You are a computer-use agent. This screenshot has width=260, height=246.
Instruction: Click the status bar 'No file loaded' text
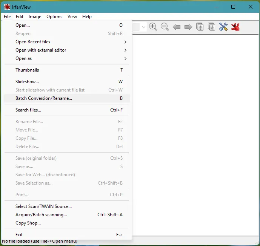point(40,241)
